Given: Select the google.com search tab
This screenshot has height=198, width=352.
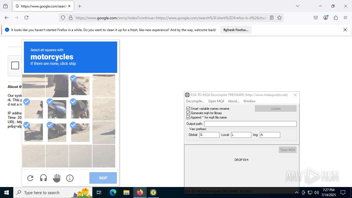Looking at the screenshot, I should pos(43,6).
